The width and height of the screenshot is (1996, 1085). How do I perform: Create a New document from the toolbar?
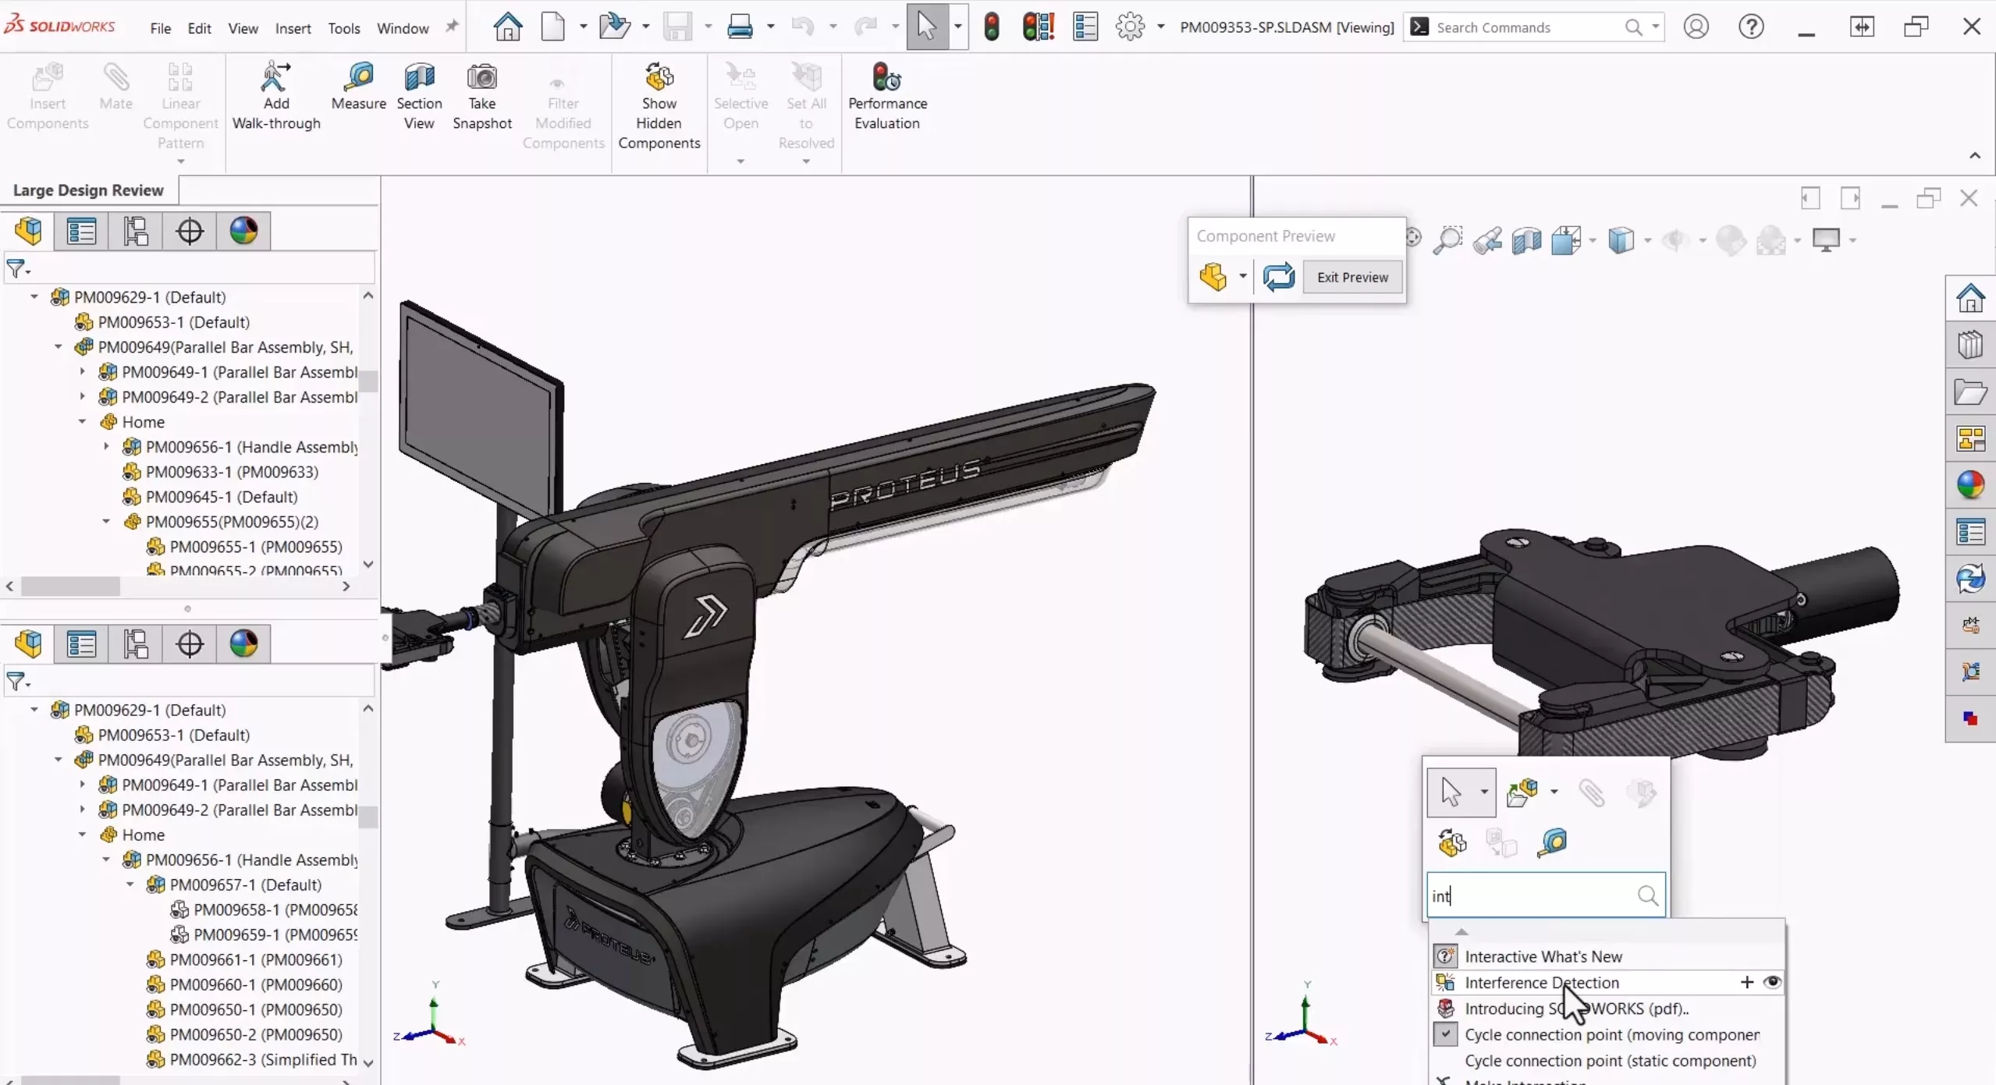click(553, 27)
